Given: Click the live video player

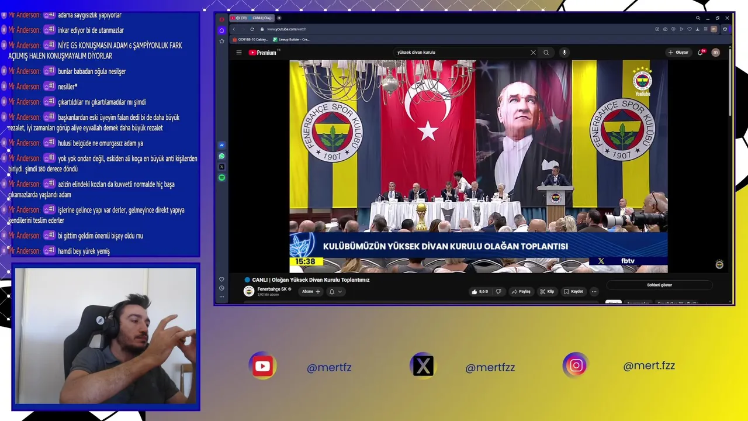Looking at the screenshot, I should (x=479, y=166).
